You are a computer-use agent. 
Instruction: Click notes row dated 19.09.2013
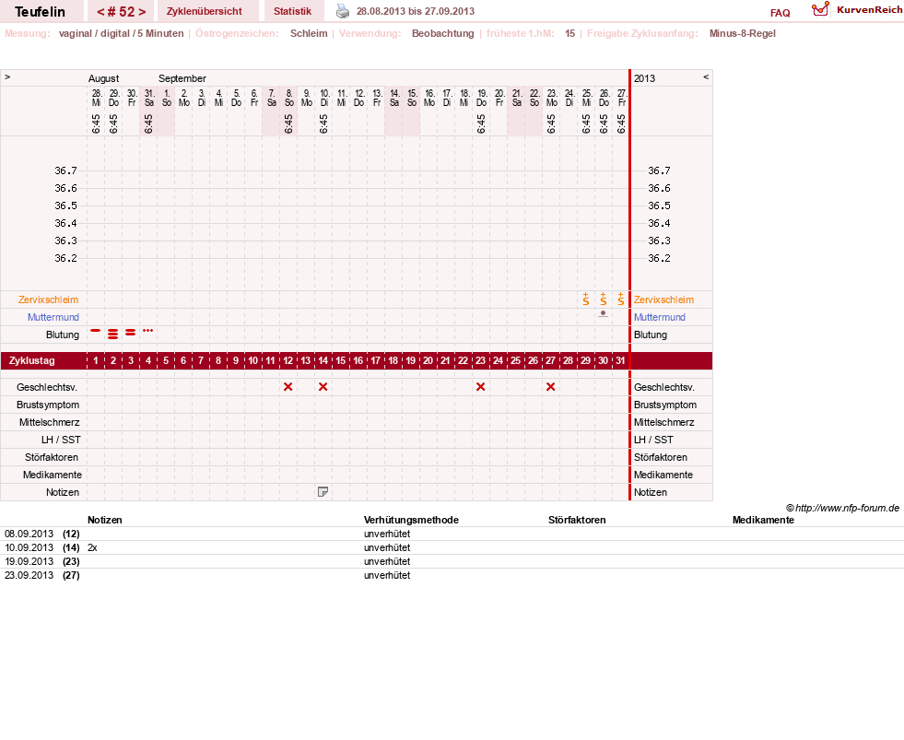click(452, 561)
